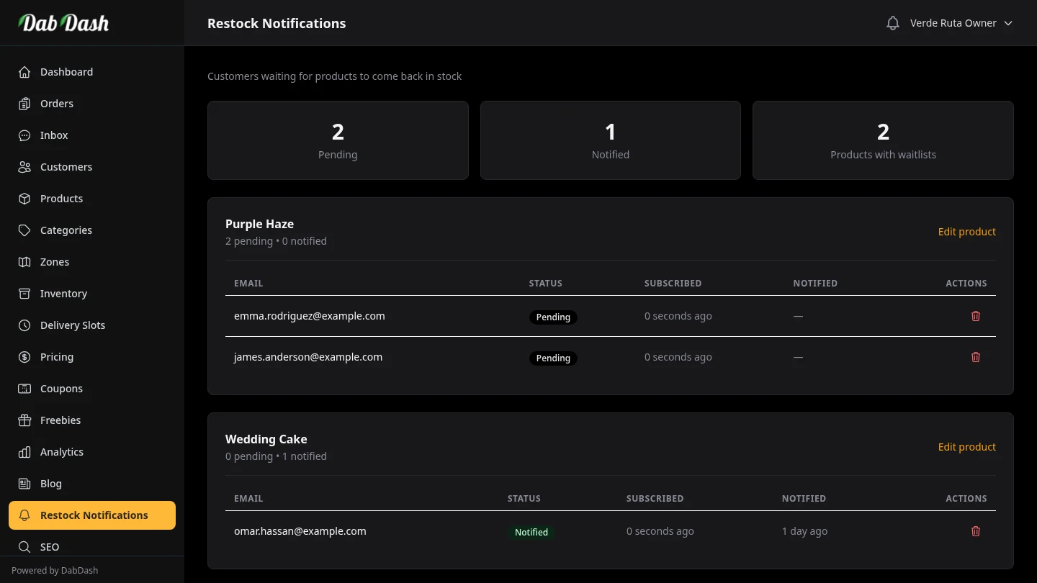
Task: Click the notification bell in the header
Action: point(892,22)
